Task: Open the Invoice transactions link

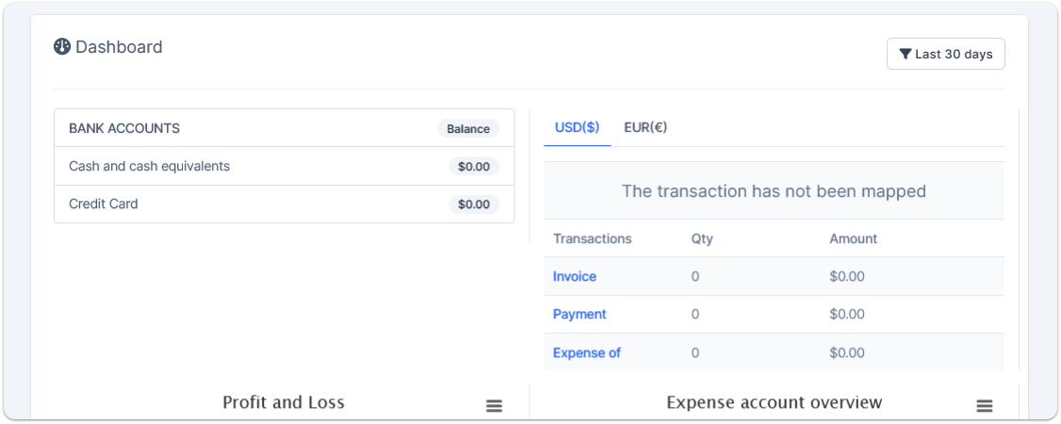Action: point(575,277)
